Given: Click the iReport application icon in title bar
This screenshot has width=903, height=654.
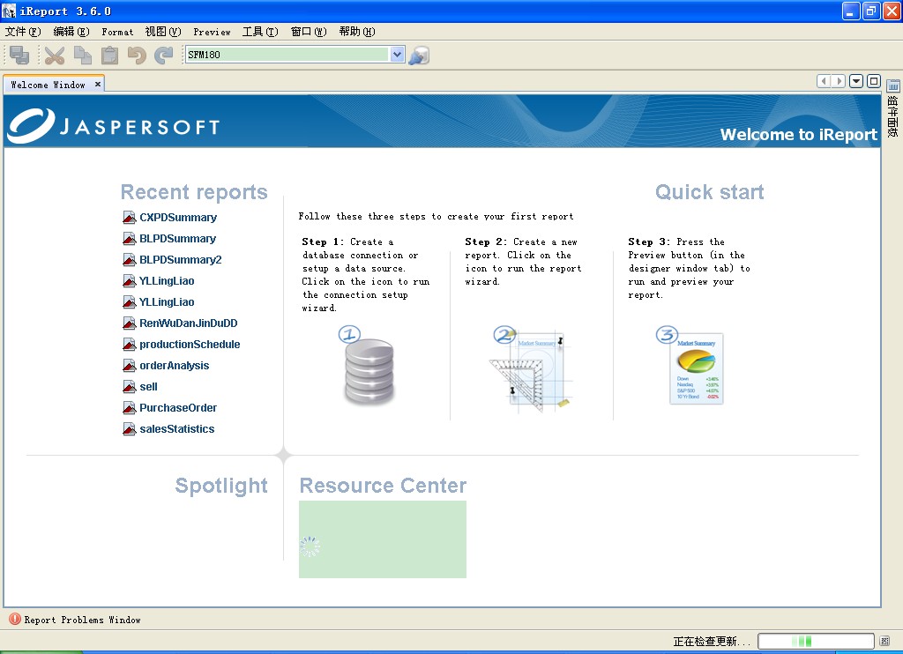Looking at the screenshot, I should coord(9,11).
